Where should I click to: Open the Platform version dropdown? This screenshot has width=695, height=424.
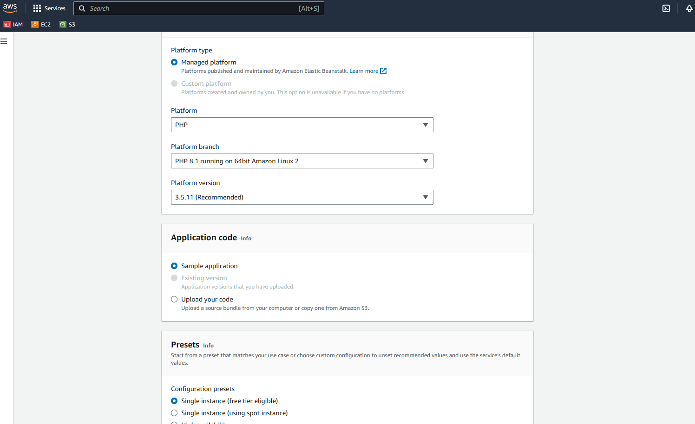pyautogui.click(x=302, y=197)
